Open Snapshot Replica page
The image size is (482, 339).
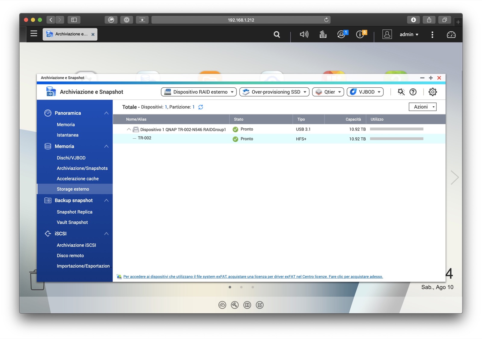tap(74, 212)
